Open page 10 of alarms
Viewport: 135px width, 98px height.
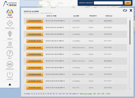click(x=53, y=94)
